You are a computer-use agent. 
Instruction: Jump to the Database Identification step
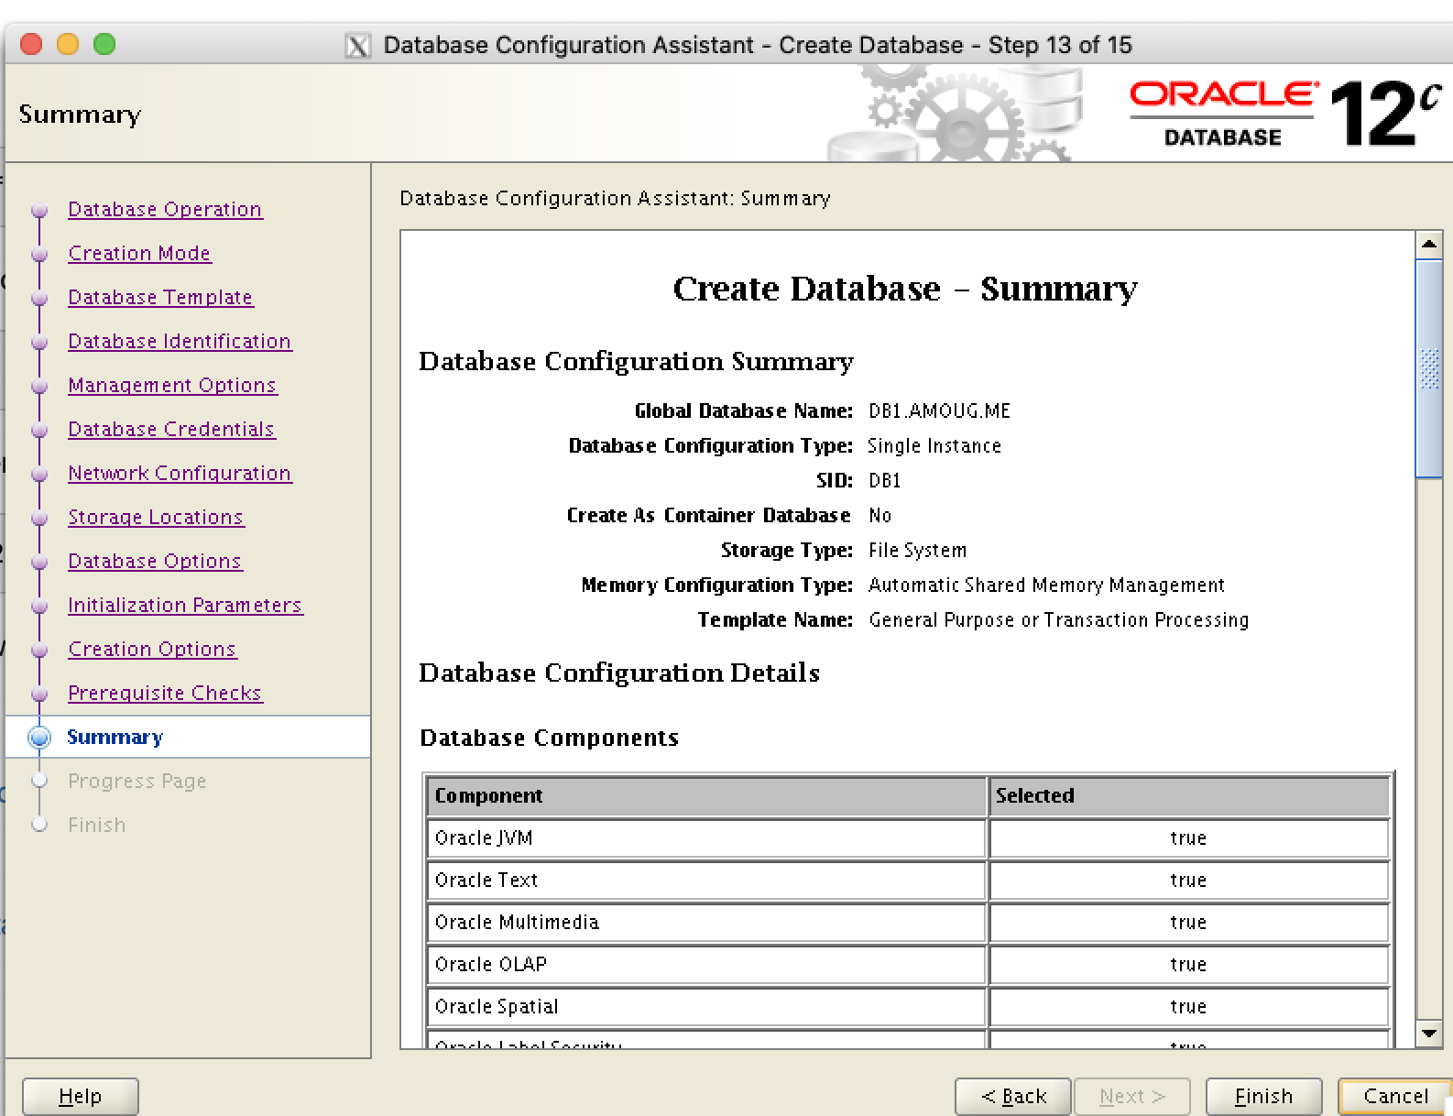pos(180,341)
